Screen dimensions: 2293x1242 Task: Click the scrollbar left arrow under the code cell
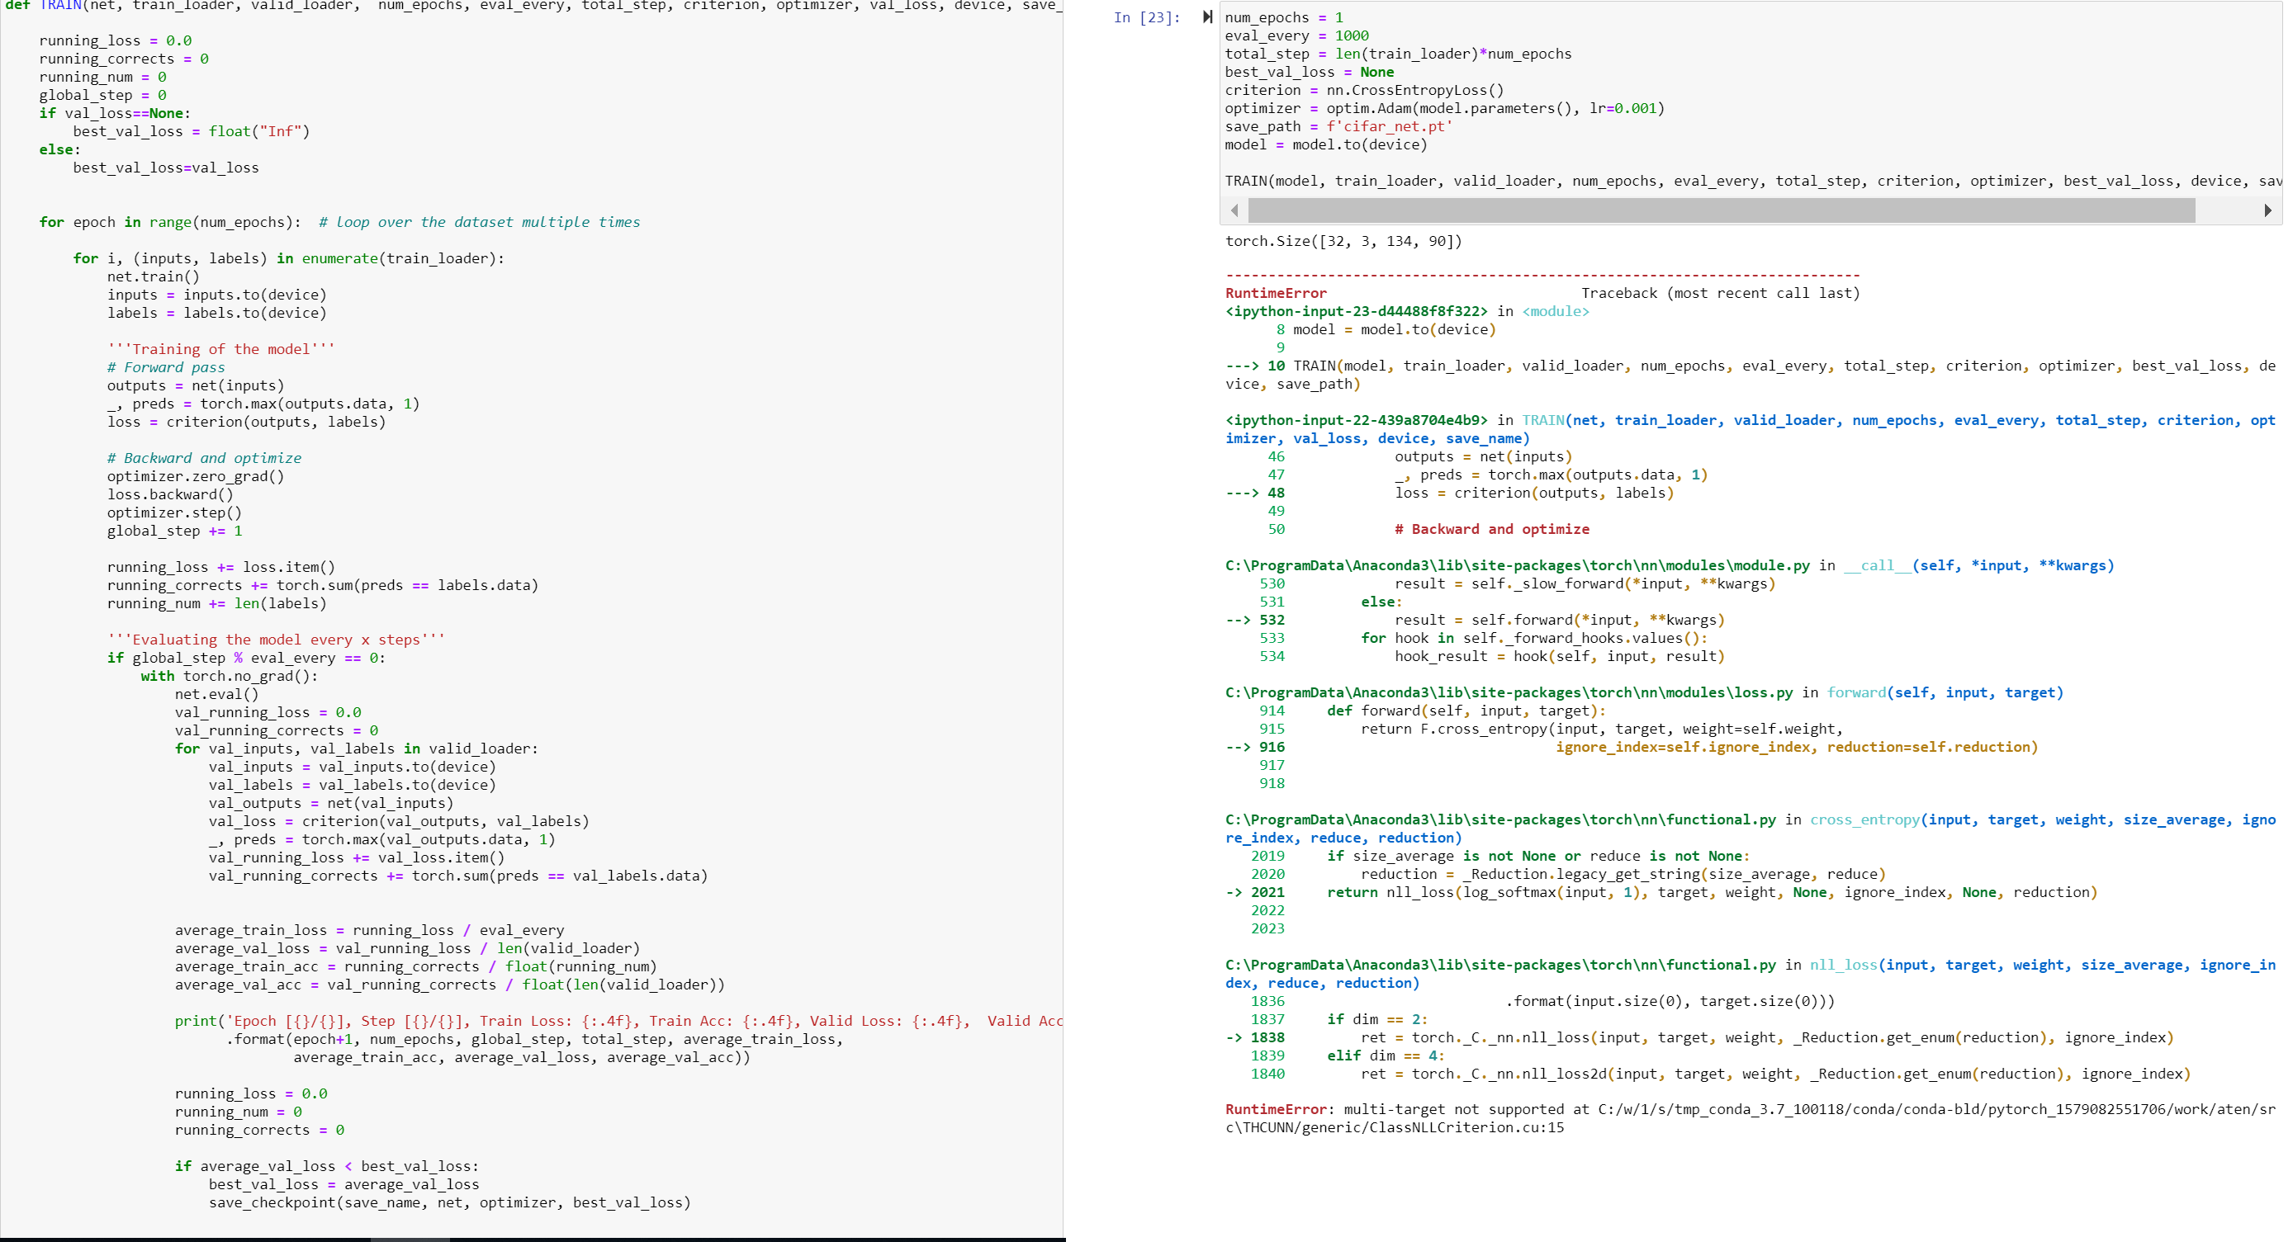point(1234,211)
